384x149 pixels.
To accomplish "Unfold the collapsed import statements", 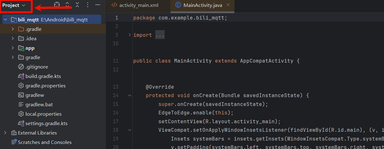I will point(129,35).
